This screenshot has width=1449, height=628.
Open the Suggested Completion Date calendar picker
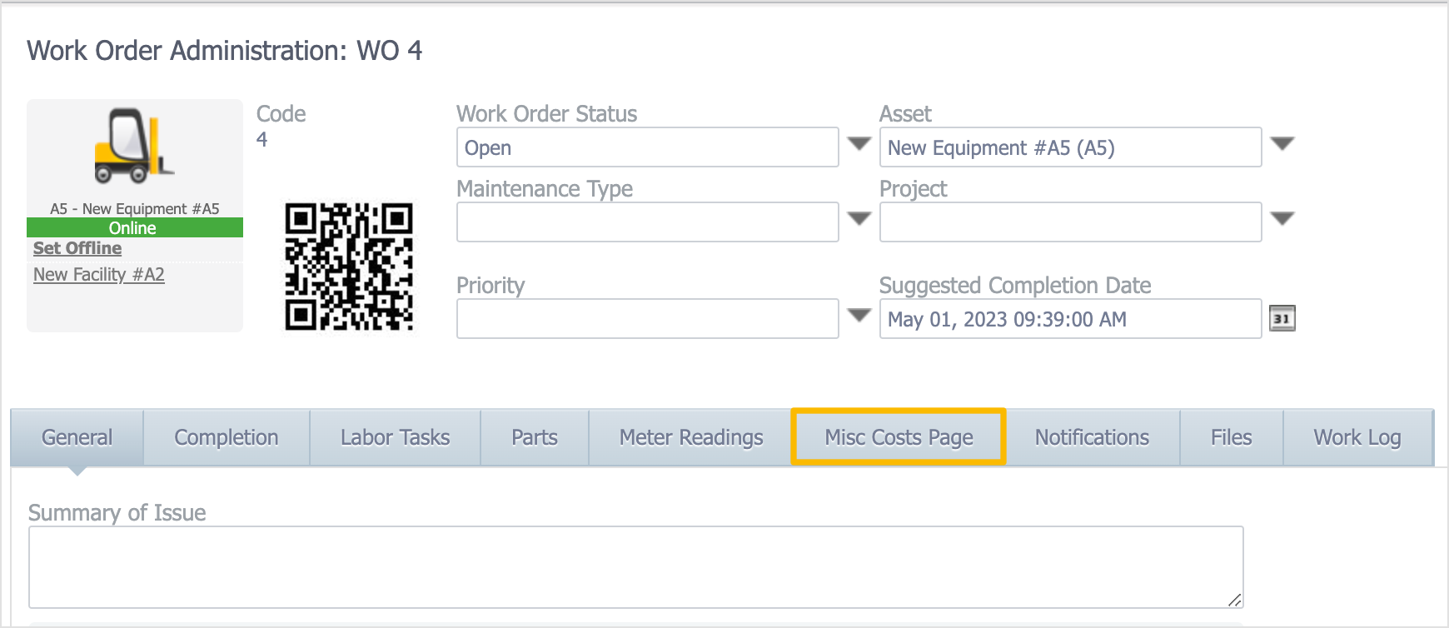click(x=1282, y=318)
